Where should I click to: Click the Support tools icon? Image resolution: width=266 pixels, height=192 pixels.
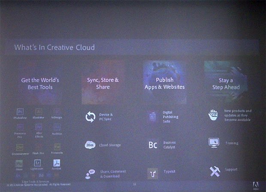point(215,171)
